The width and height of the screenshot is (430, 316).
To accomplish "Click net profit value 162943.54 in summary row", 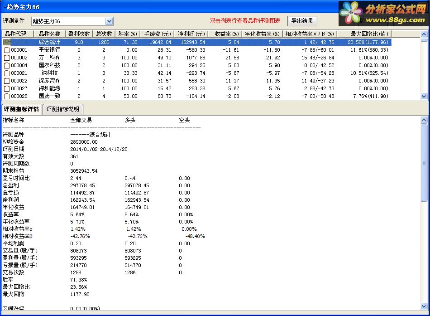I will [x=193, y=42].
